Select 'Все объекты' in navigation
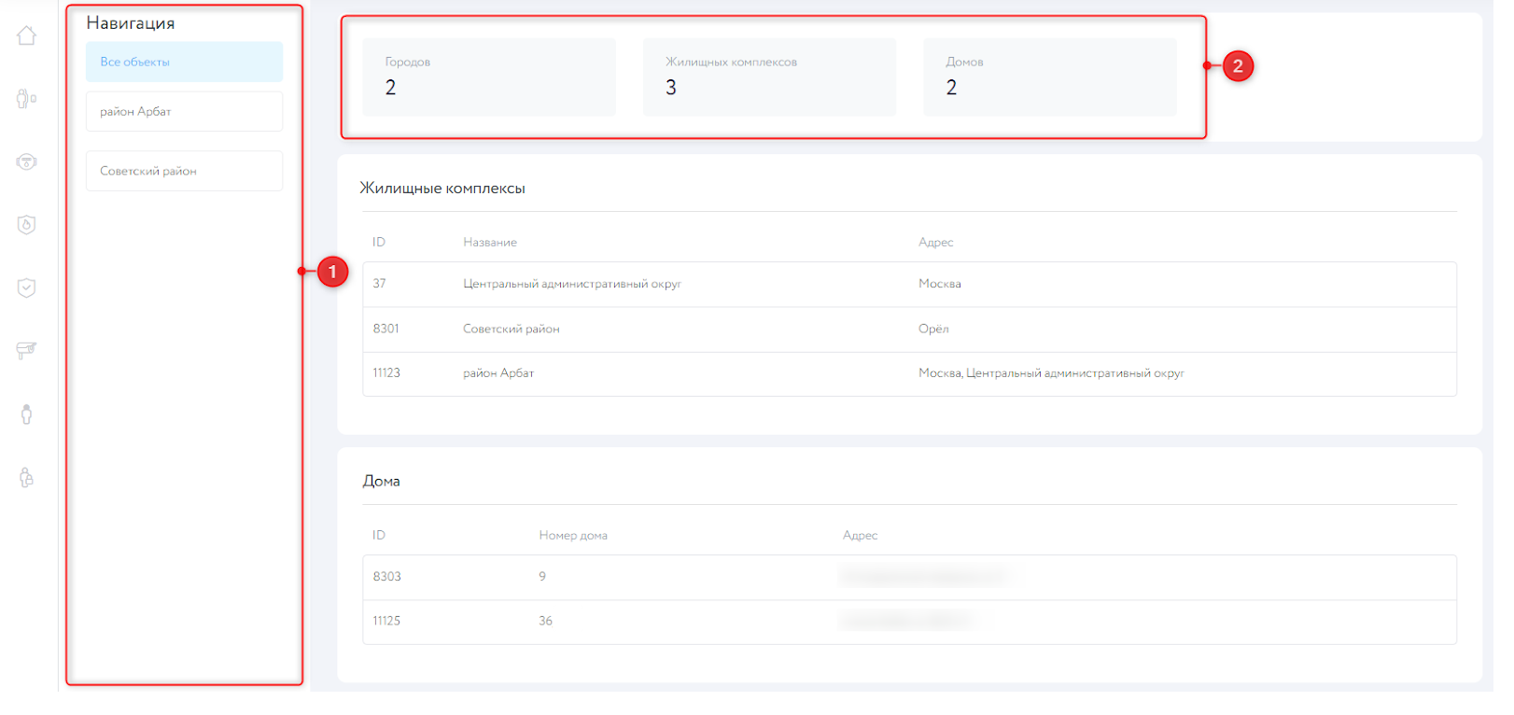1514x715 pixels. click(x=185, y=62)
